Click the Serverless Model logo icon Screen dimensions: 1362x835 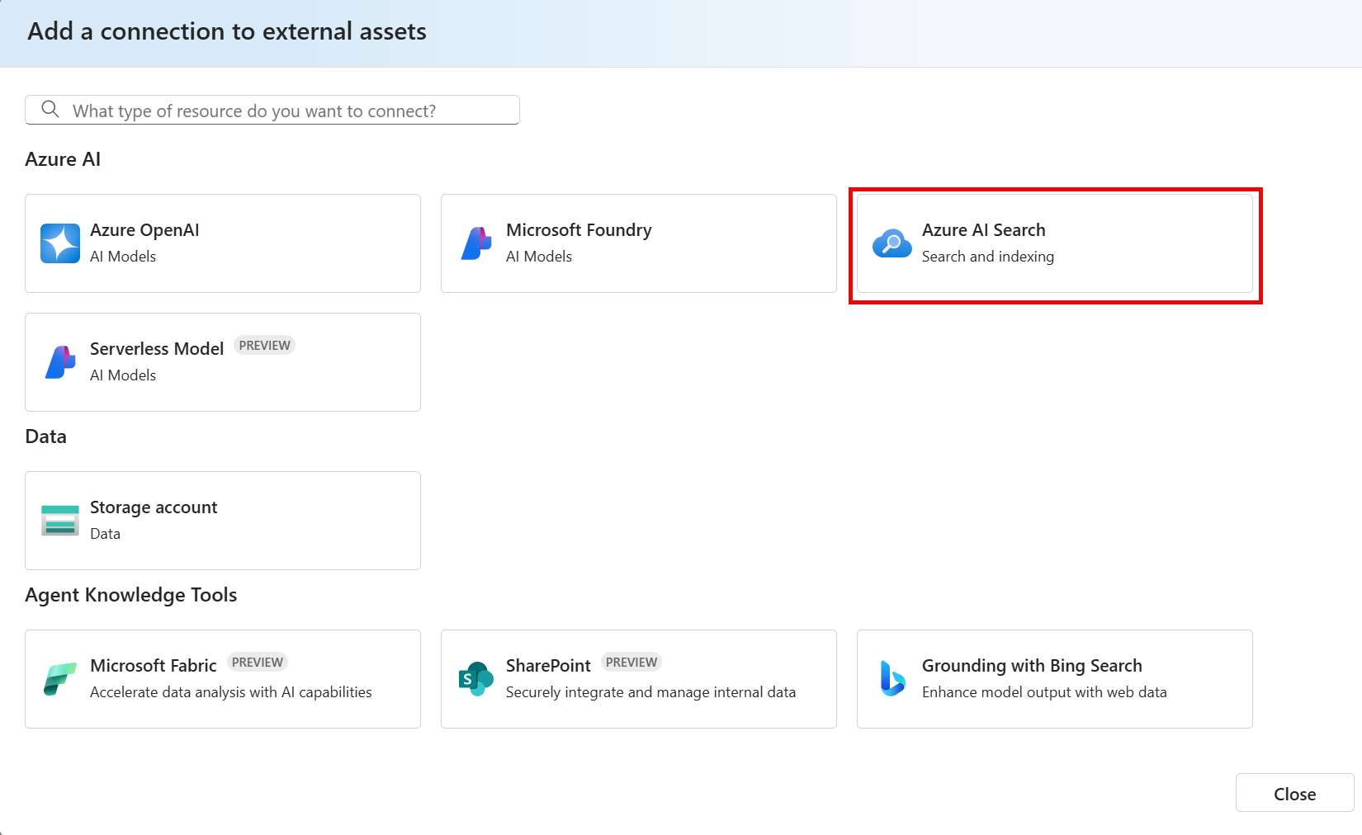tap(60, 362)
